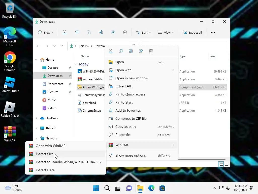
Task: Click the Cut icon in the Explorer toolbar
Action: point(64,33)
